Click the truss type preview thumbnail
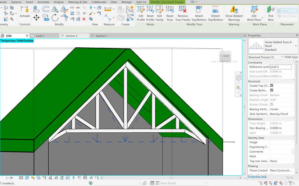Viewport: 299px width, 186px height. [x=256, y=46]
